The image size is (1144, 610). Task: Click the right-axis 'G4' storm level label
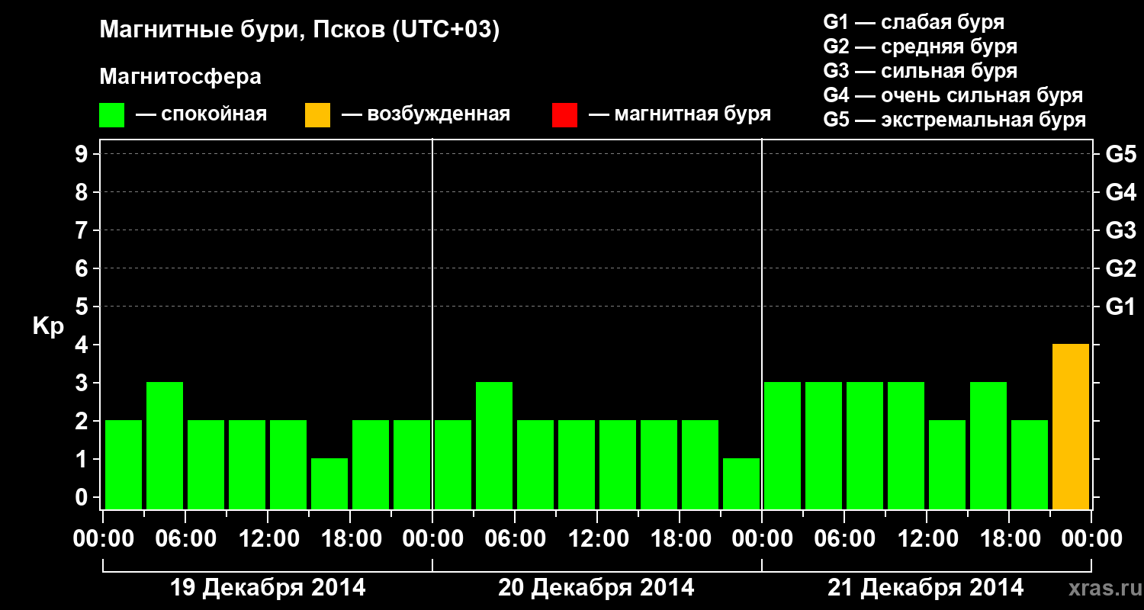(1121, 192)
